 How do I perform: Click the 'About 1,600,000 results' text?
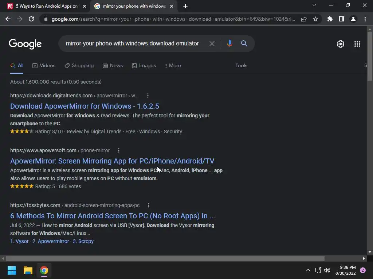pos(56,82)
